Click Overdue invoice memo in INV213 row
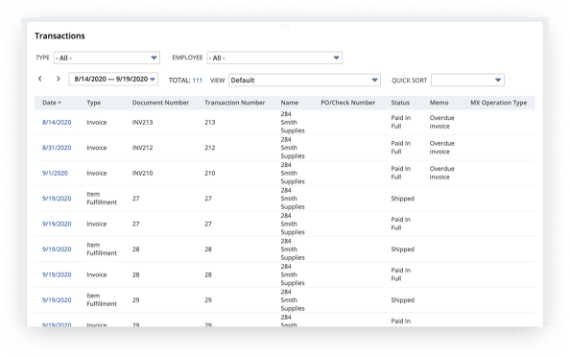Viewport: 570px width, 357px height. pyautogui.click(x=442, y=122)
